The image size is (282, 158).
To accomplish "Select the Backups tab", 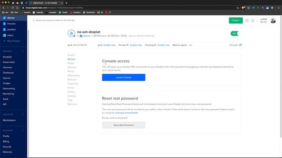I will 72,79.
